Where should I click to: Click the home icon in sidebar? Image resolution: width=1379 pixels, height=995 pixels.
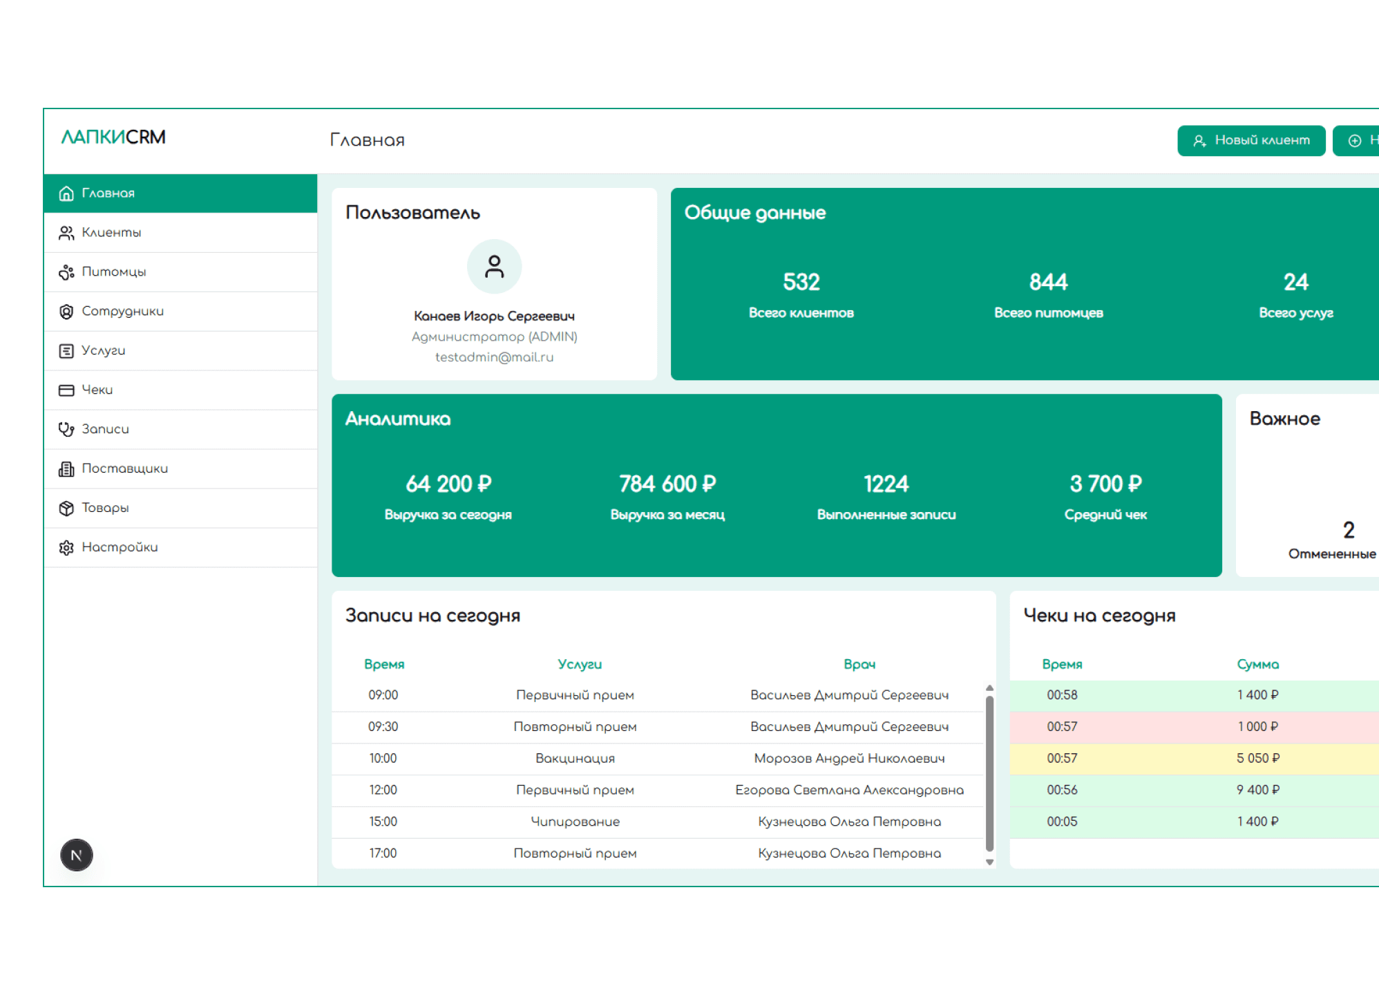66,193
